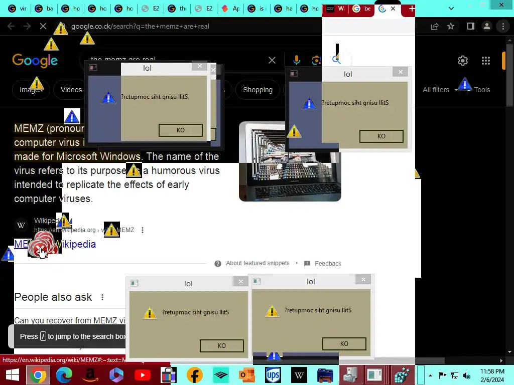Go back to the previous page
The image size is (514, 385).
[x=11, y=26]
